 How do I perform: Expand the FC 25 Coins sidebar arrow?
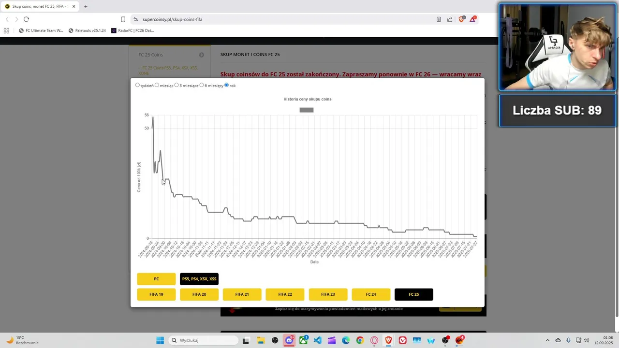(201, 55)
